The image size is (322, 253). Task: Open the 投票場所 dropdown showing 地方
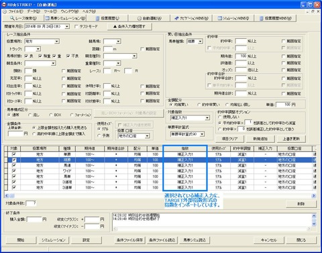pos(57,42)
